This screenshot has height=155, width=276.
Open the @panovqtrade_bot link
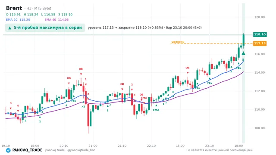tap(81, 150)
